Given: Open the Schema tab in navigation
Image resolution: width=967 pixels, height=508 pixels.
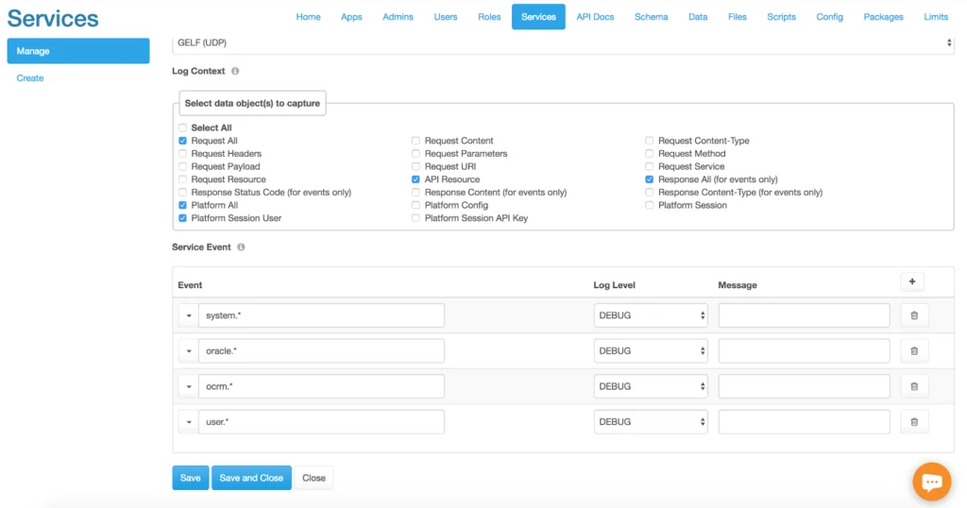Looking at the screenshot, I should 651,17.
